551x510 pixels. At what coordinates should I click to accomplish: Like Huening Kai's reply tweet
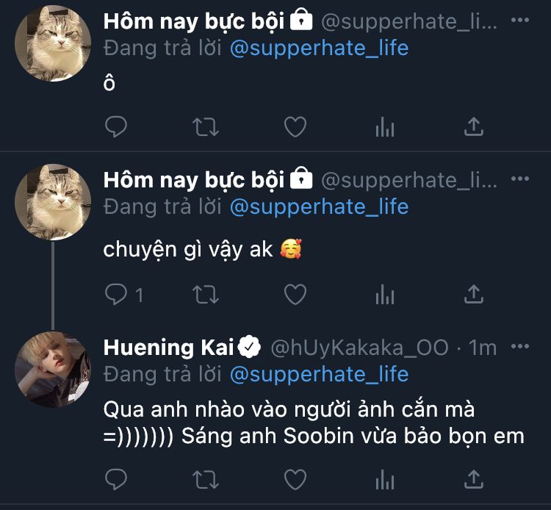pyautogui.click(x=295, y=480)
